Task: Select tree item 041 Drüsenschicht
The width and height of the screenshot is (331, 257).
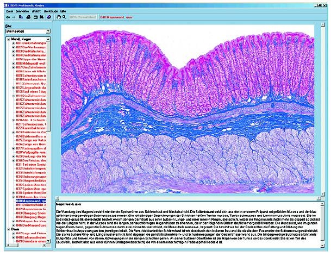Action: [34, 206]
